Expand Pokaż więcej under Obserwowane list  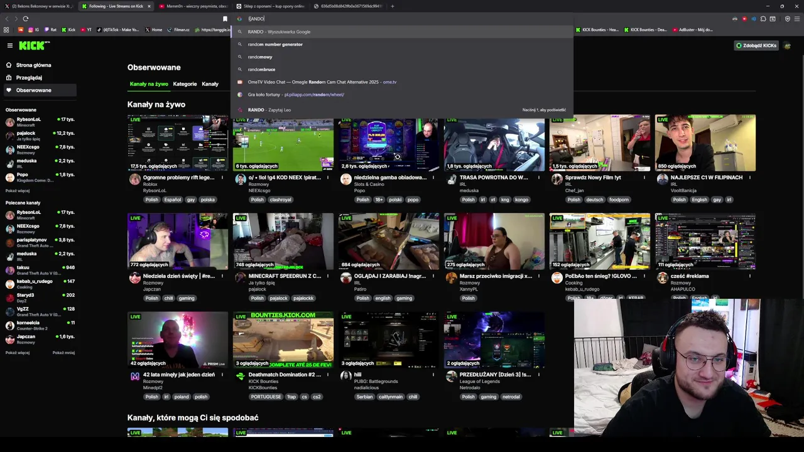(x=18, y=191)
